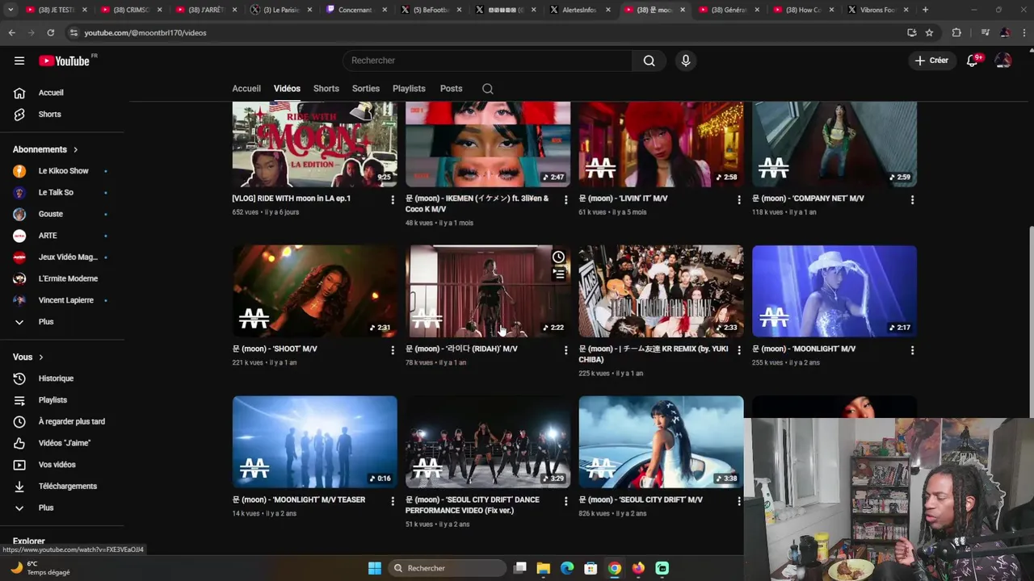Viewport: 1034px width, 581px height.
Task: Reload the page in Chrome
Action: (x=50, y=32)
